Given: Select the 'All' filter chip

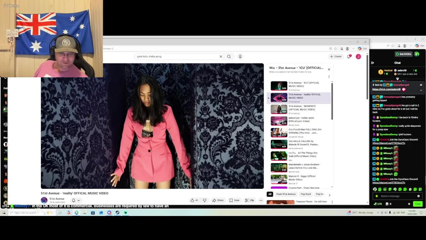Looking at the screenshot, I should pos(270,194).
